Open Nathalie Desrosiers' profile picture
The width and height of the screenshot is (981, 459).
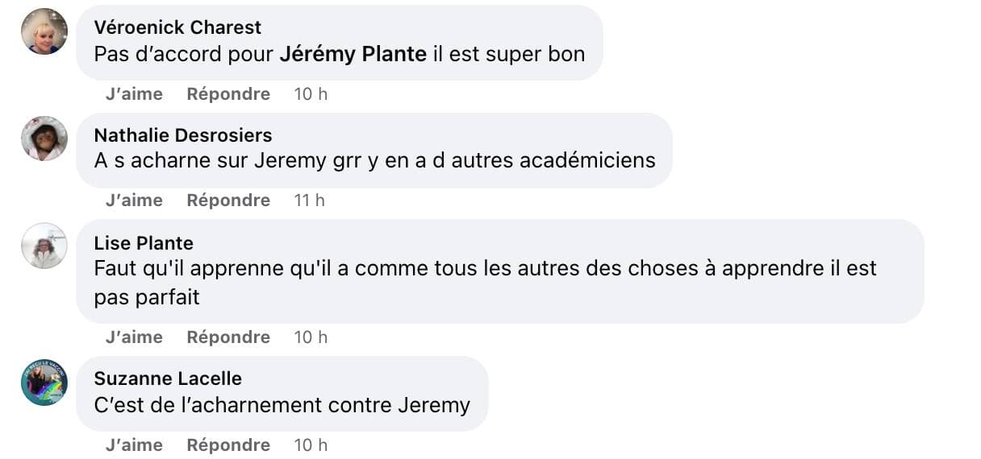click(x=44, y=139)
